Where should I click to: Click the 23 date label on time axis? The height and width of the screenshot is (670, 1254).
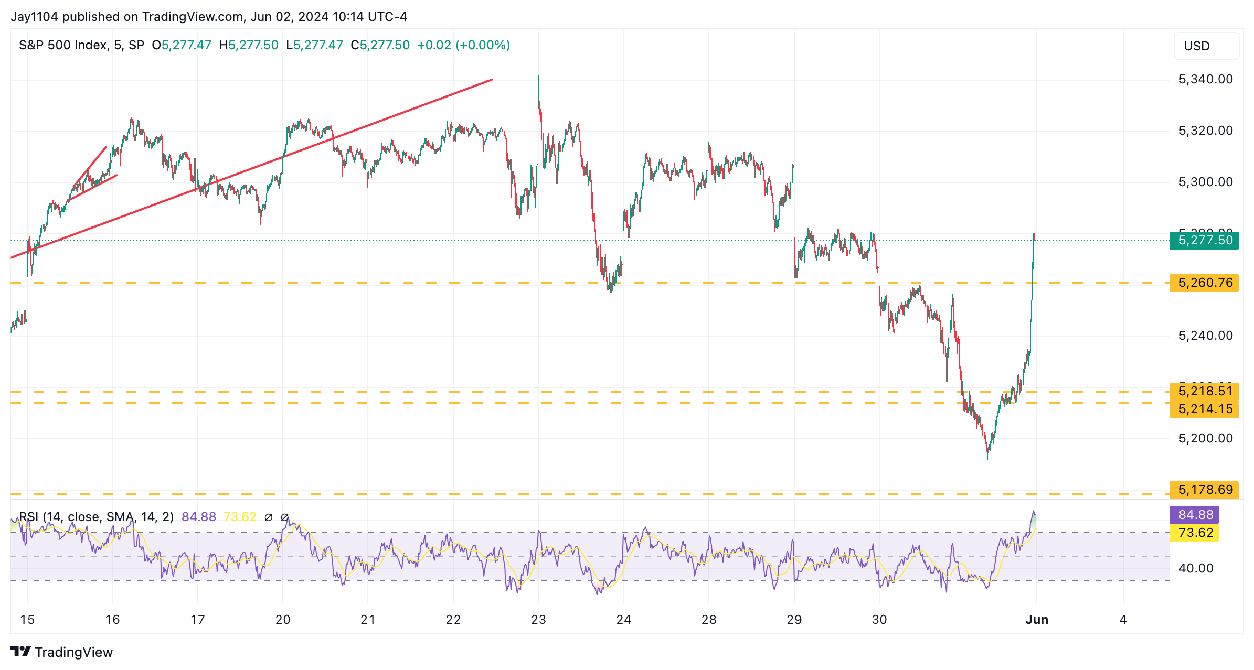pyautogui.click(x=538, y=620)
